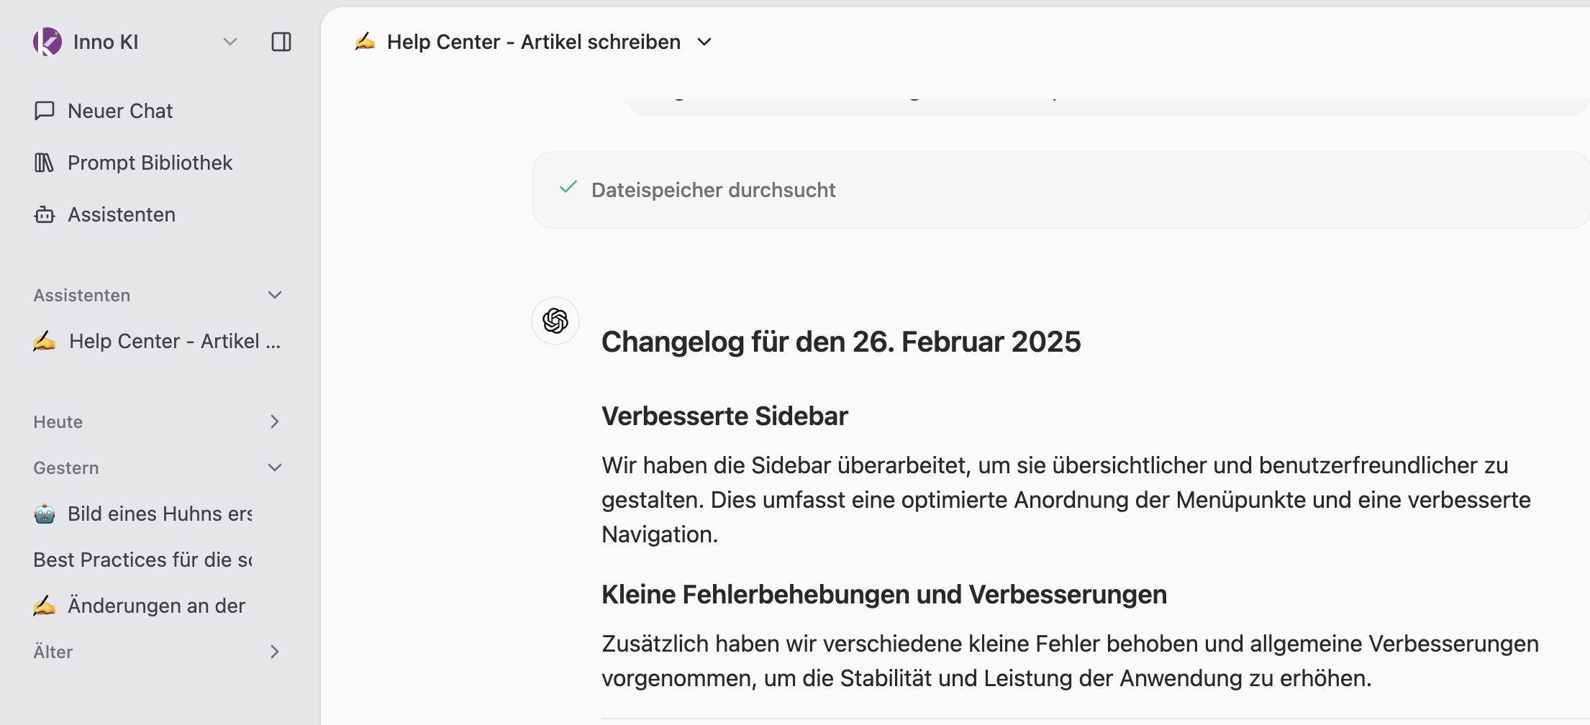Open the Inno KI workspace dropdown

coord(230,42)
